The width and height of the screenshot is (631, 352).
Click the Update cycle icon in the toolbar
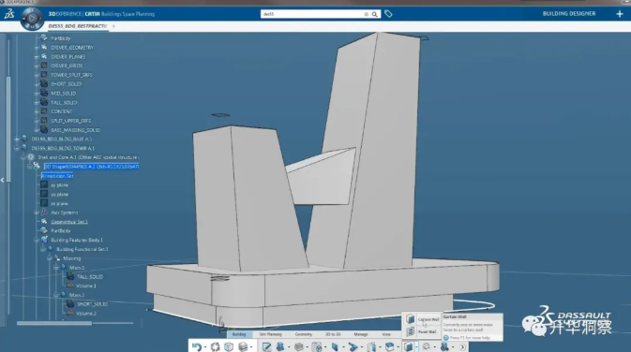(x=216, y=346)
